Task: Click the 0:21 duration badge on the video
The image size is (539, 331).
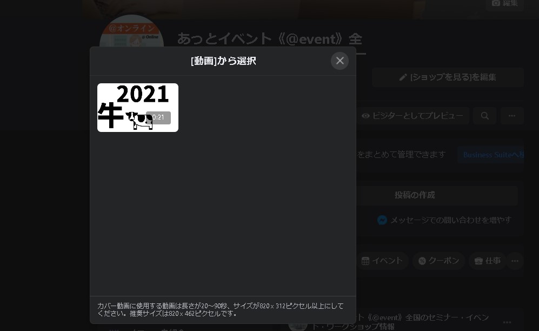Action: 158,117
